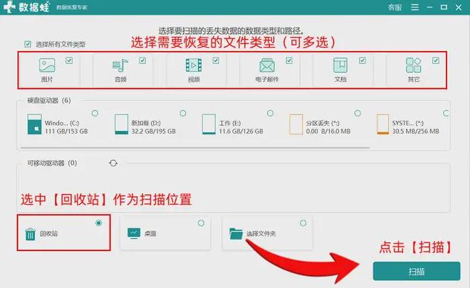Image resolution: width=470 pixels, height=288 pixels.
Task: Open 客服 customer service link
Action: coord(395,7)
